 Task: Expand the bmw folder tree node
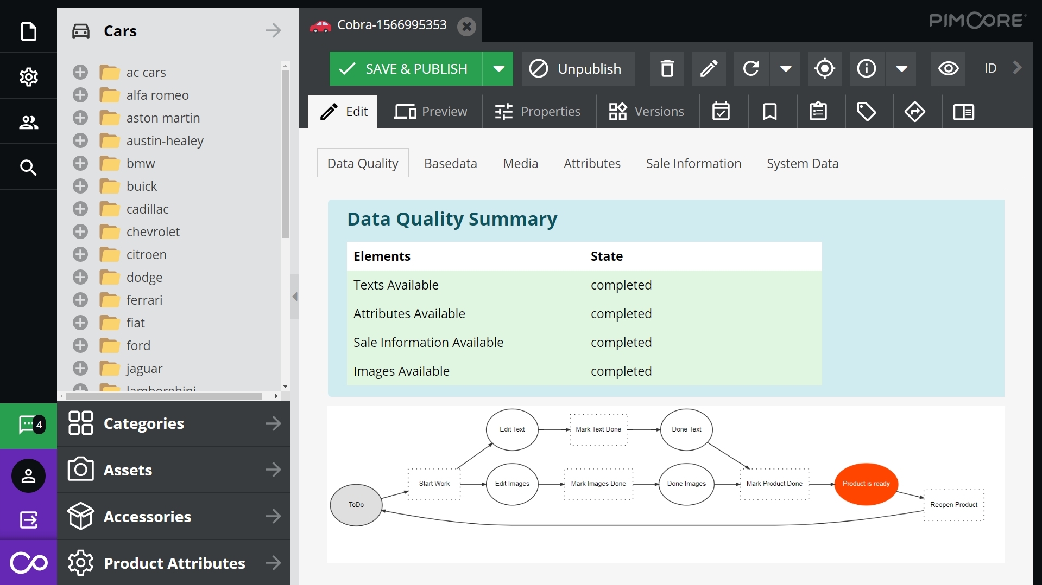(80, 163)
